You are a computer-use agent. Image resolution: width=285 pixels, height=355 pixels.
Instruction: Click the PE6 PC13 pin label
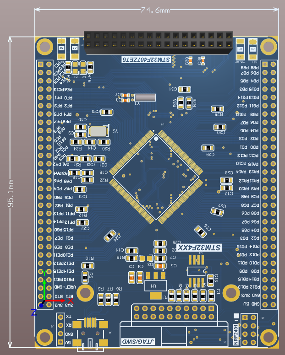click(x=63, y=89)
